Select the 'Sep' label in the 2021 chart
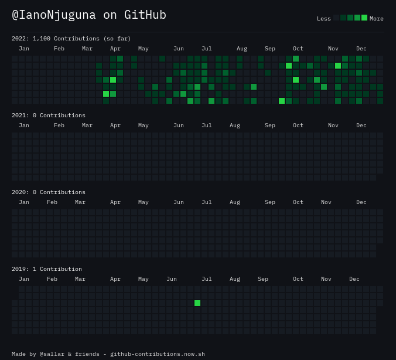The width and height of the screenshot is (396, 360). pyautogui.click(x=269, y=125)
